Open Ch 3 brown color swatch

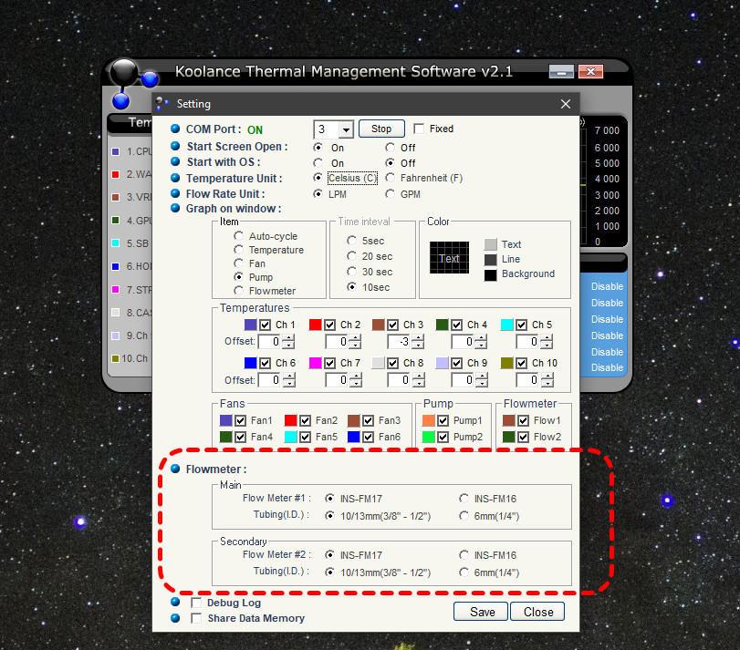tap(378, 325)
